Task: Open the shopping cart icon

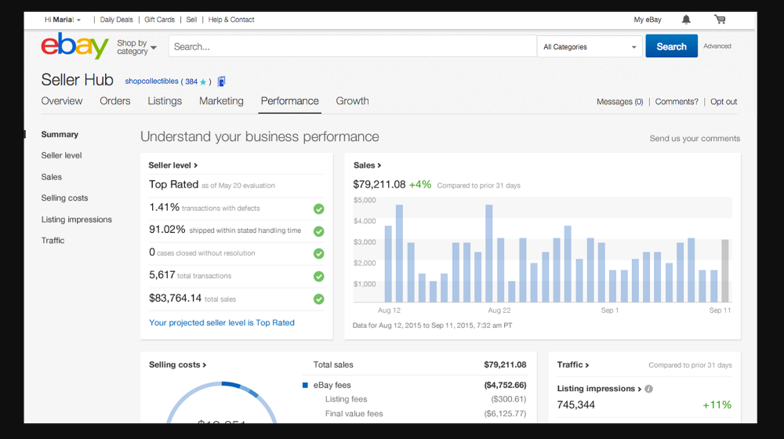Action: (x=720, y=20)
